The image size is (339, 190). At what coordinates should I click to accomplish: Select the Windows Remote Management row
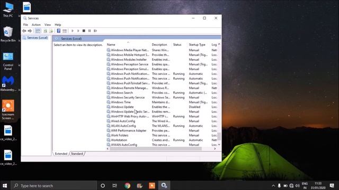click(162, 88)
